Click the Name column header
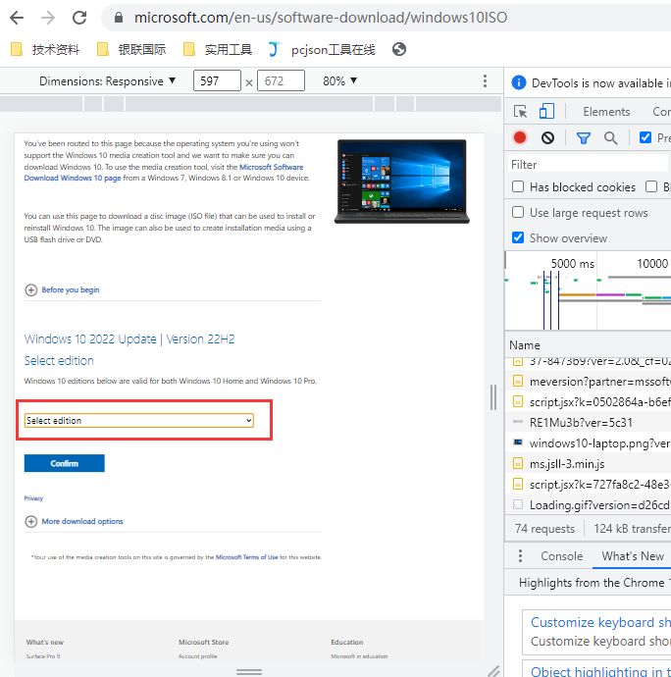 (525, 345)
